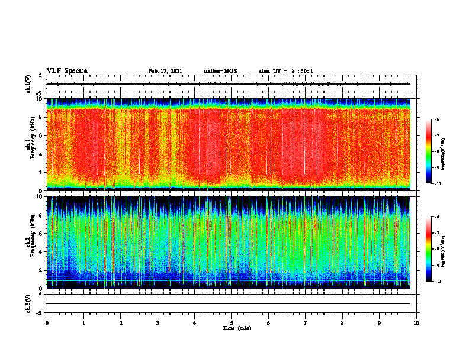Click the ch.1 frequency tick "6"
The width and height of the screenshot is (469, 362).
point(41,135)
